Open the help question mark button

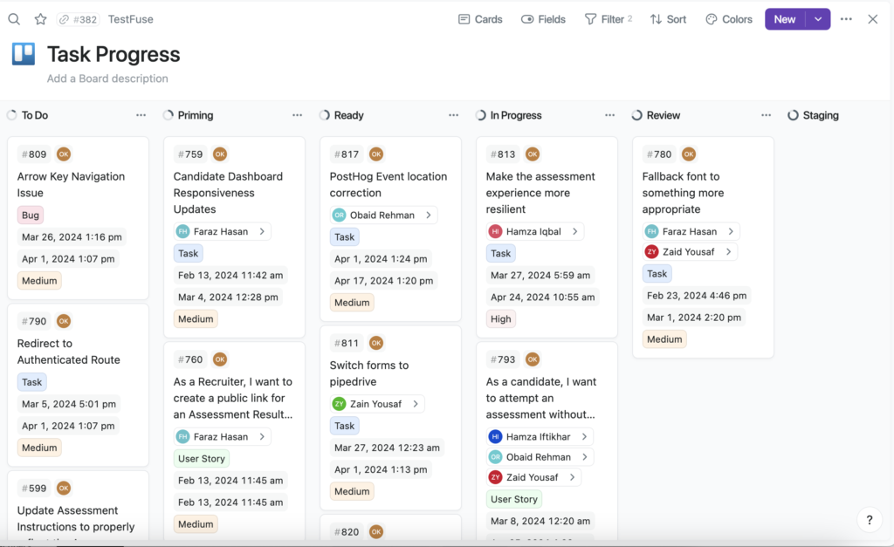[870, 520]
